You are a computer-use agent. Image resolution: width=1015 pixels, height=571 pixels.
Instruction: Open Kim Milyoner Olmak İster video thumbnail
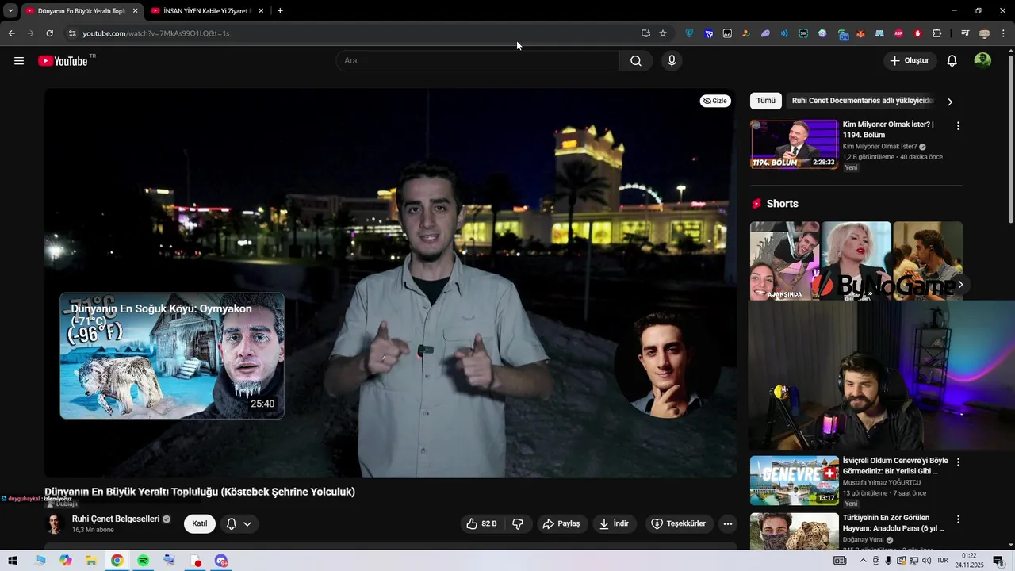click(794, 144)
